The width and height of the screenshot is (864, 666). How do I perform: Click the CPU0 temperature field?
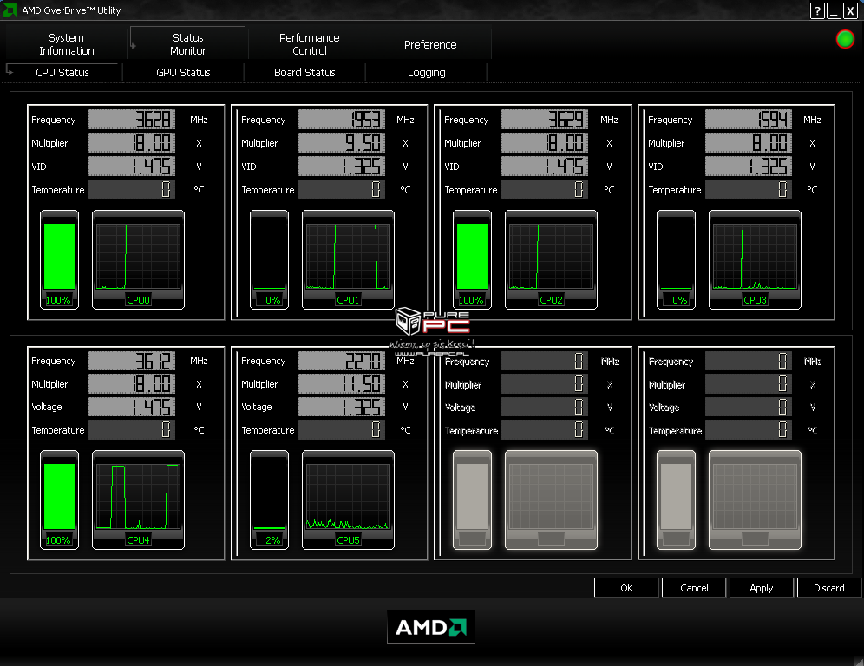[x=132, y=190]
